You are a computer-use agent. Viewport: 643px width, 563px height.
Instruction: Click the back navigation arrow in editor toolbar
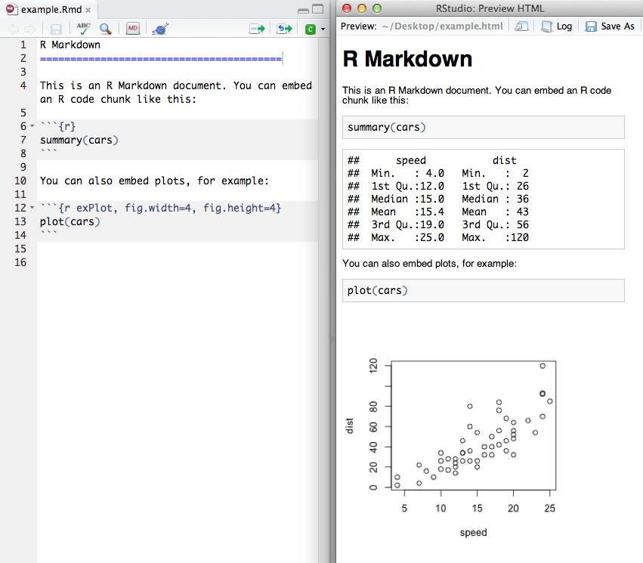point(13,29)
